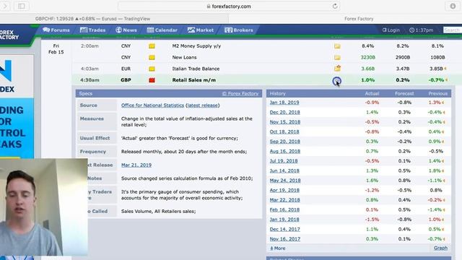This screenshot has height=260, width=462.
Task: Open the latest release link
Action: [x=202, y=105]
